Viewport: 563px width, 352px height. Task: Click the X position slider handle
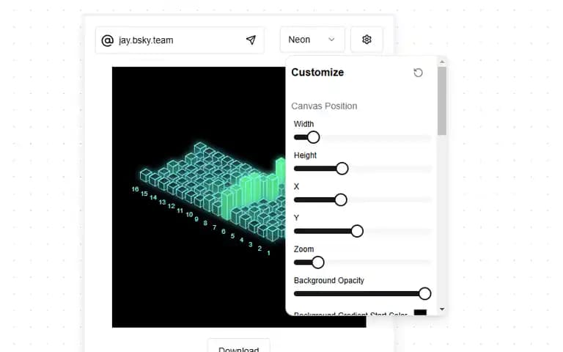(x=340, y=199)
